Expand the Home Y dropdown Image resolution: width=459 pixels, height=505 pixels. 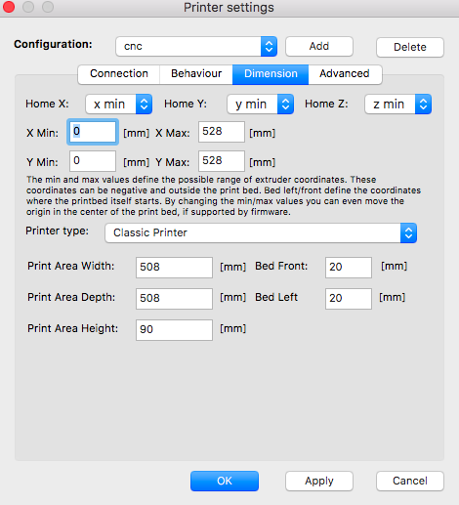coord(260,105)
